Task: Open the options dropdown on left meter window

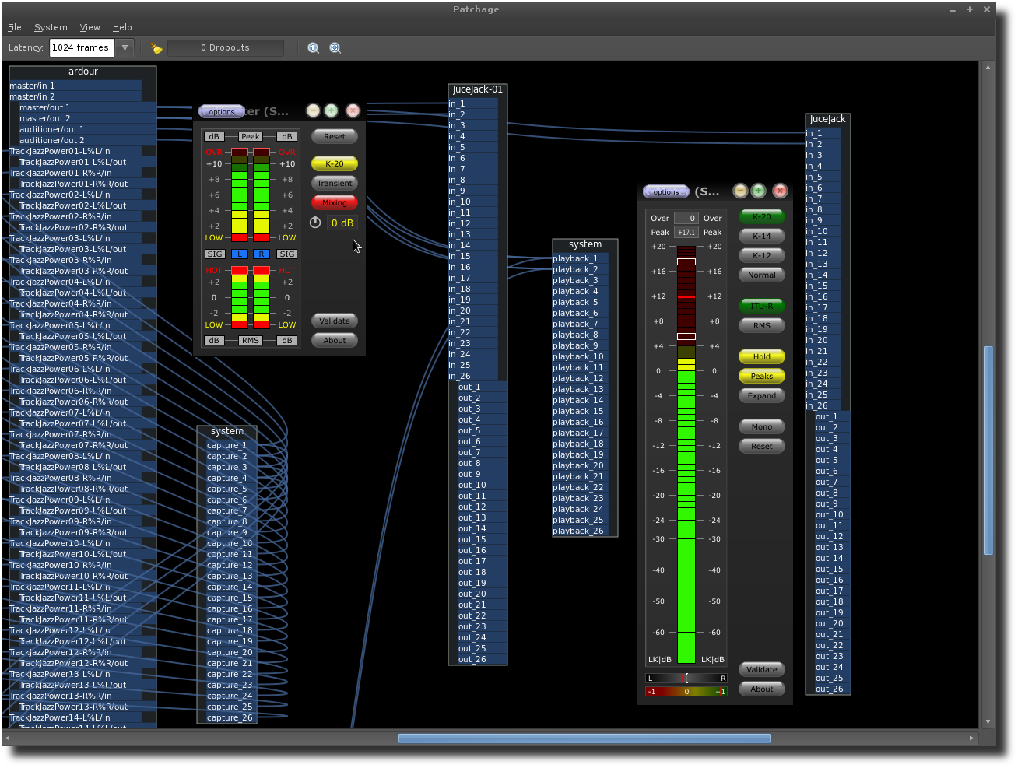Action: 221,112
